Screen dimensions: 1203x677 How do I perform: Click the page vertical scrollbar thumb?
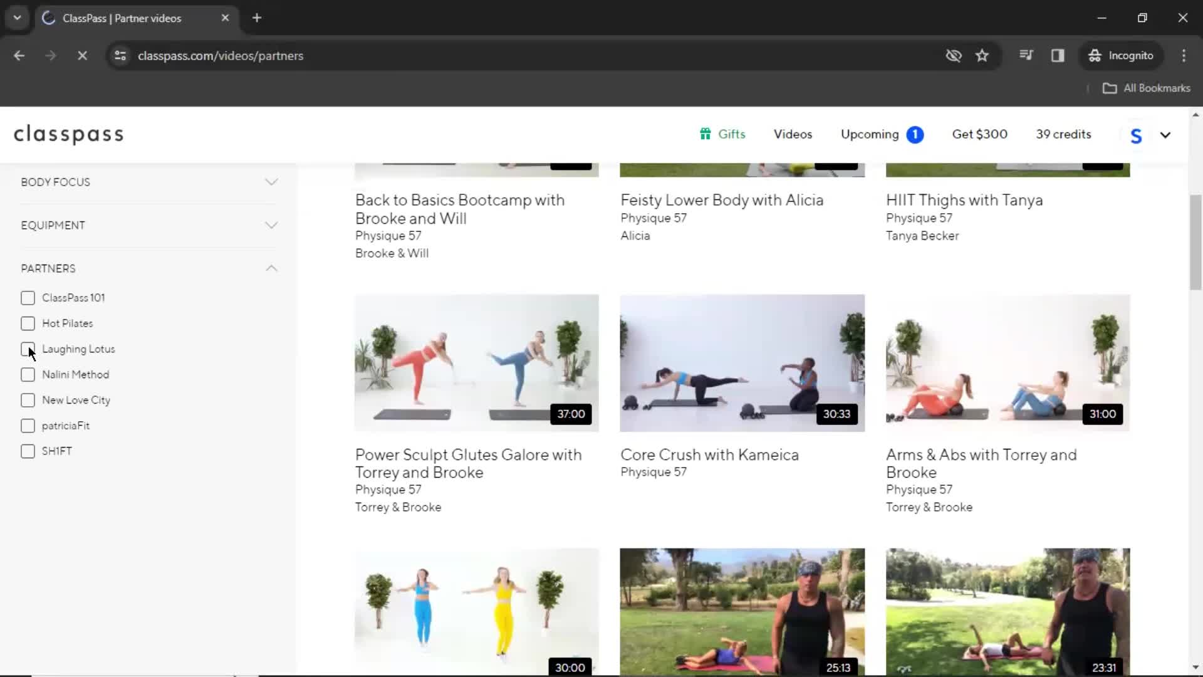coord(1195,243)
